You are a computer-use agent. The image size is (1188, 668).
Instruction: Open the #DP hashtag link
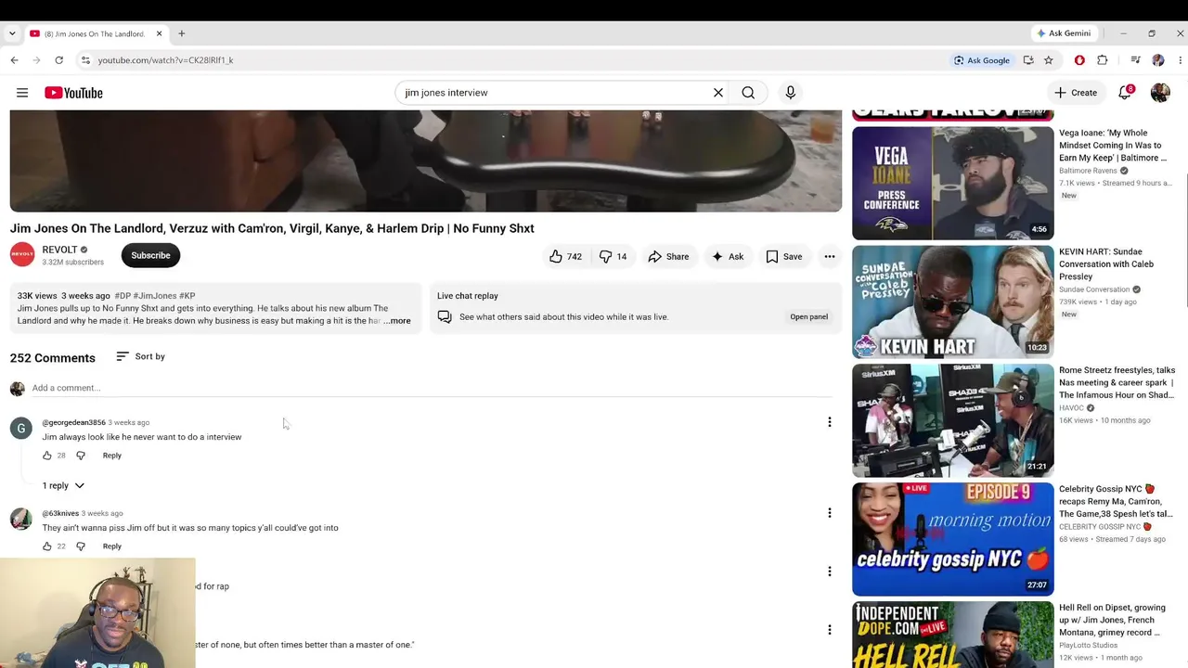[x=123, y=296]
